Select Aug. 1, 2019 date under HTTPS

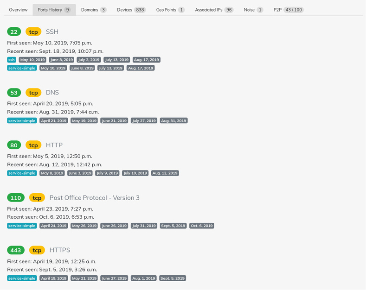click(143, 278)
